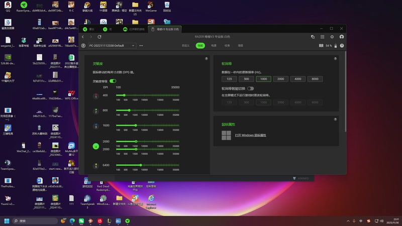402x226 pixels.
Task: Open the TeamSpeak 3 desktop shortcut
Action: click(x=87, y=202)
